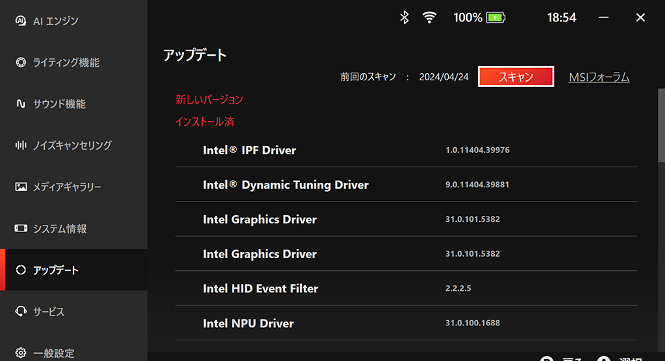665x361 pixels.
Task: Click the battery charging indicator
Action: pyautogui.click(x=496, y=17)
